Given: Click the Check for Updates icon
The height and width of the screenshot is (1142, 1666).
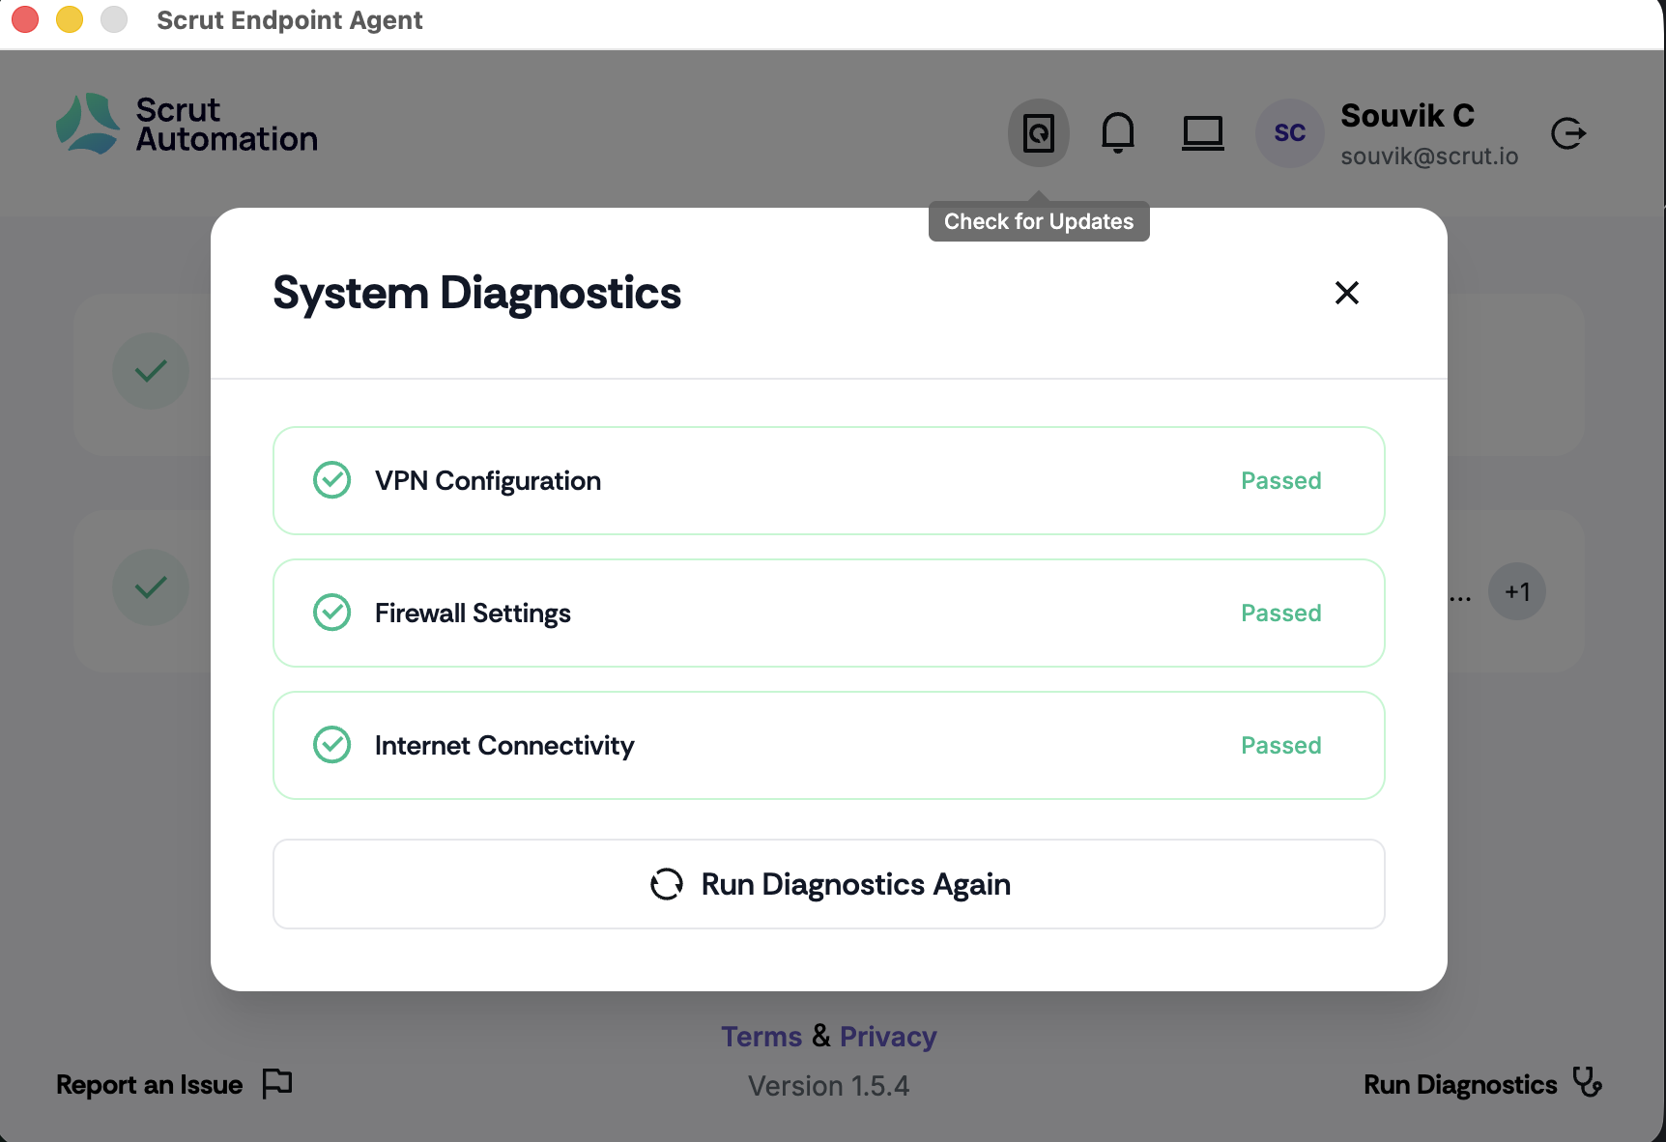Looking at the screenshot, I should pyautogui.click(x=1039, y=132).
